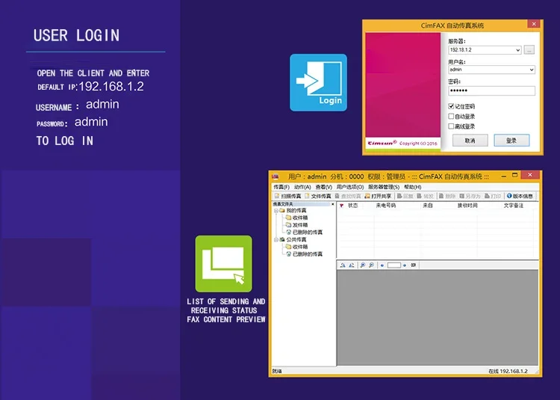Viewport: 560px width, 400px height.
Task: Minimize the CimFAX main window
Action: click(x=503, y=176)
